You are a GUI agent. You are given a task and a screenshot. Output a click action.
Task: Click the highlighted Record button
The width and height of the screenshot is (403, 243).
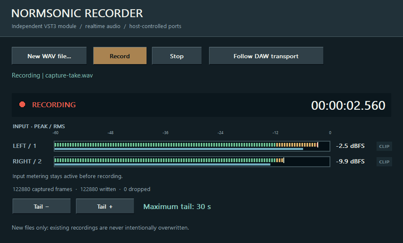pyautogui.click(x=120, y=56)
